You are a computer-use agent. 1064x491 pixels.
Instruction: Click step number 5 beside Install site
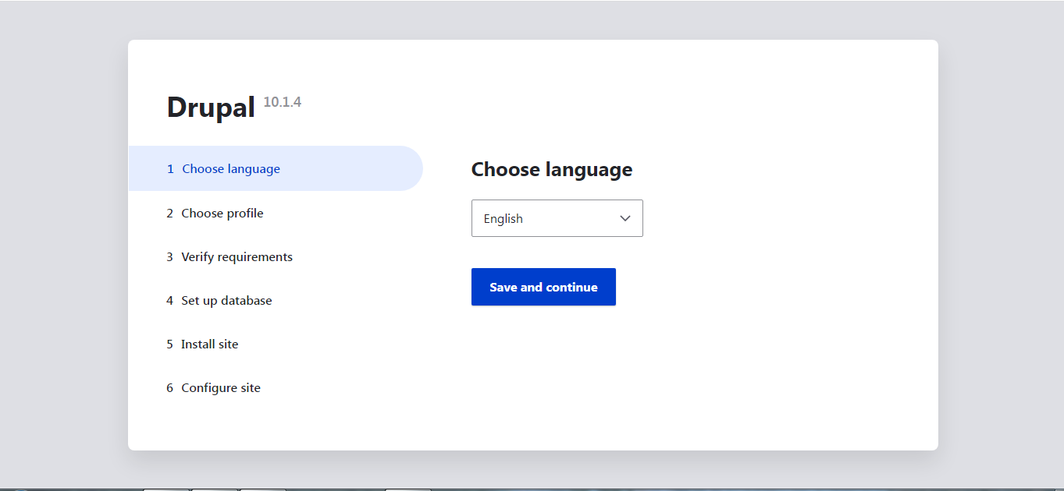coord(169,344)
